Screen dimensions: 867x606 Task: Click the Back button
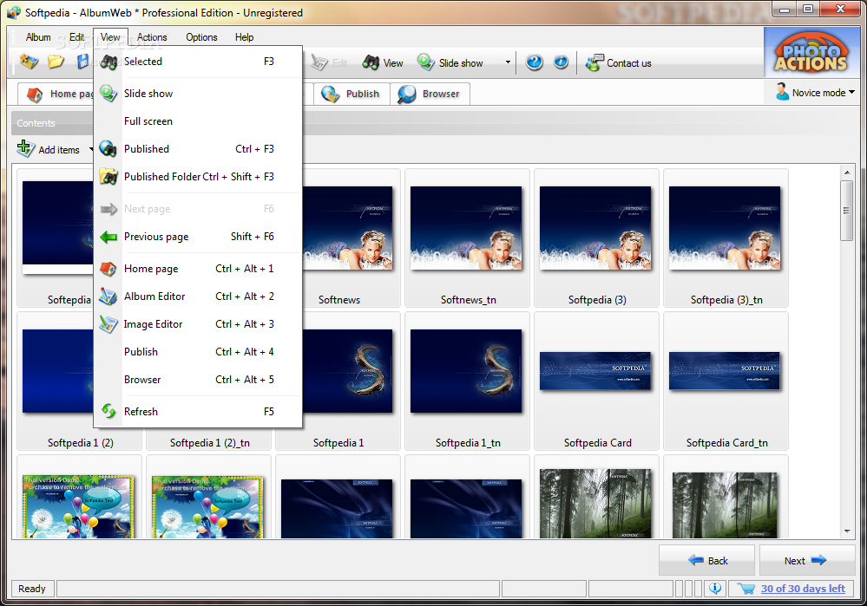tap(706, 561)
